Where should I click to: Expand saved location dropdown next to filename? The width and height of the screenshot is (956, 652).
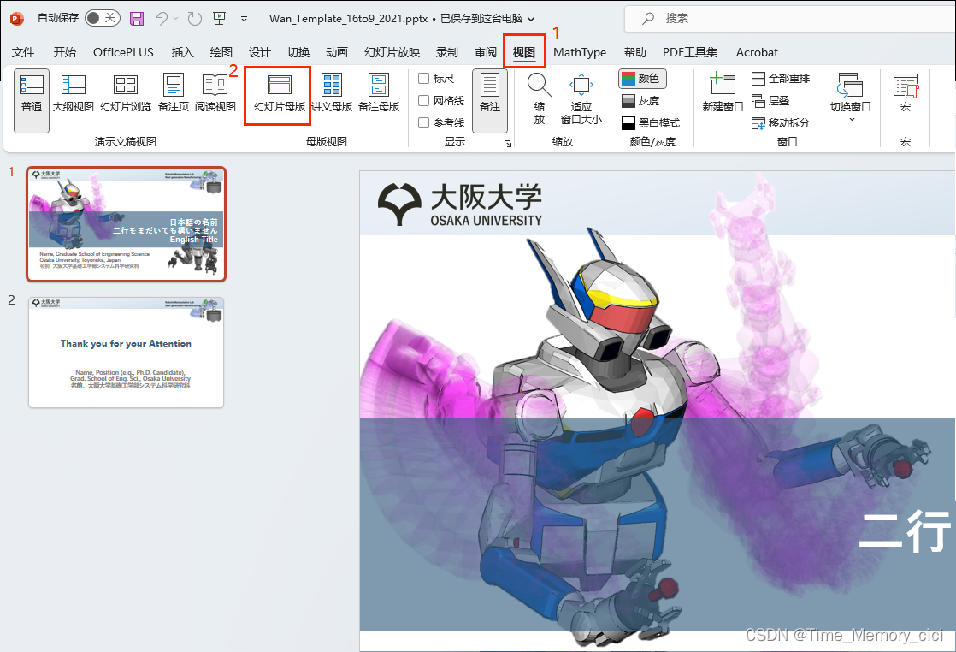pyautogui.click(x=531, y=19)
